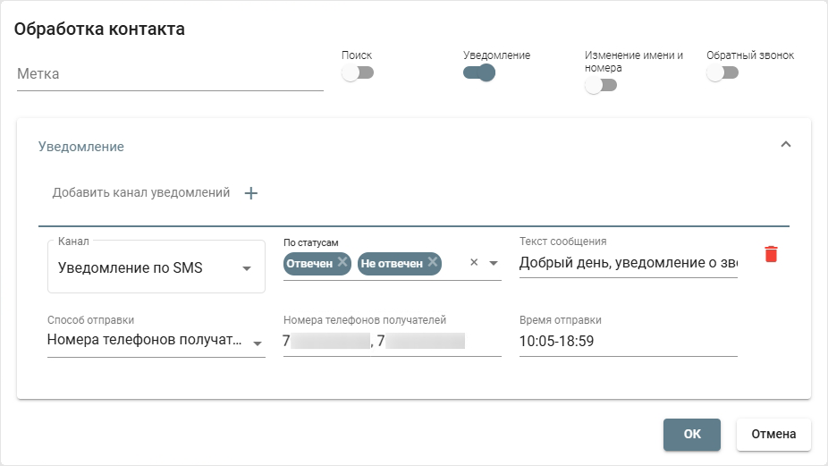Focus the 'Метка' input field
The image size is (828, 466).
point(170,74)
